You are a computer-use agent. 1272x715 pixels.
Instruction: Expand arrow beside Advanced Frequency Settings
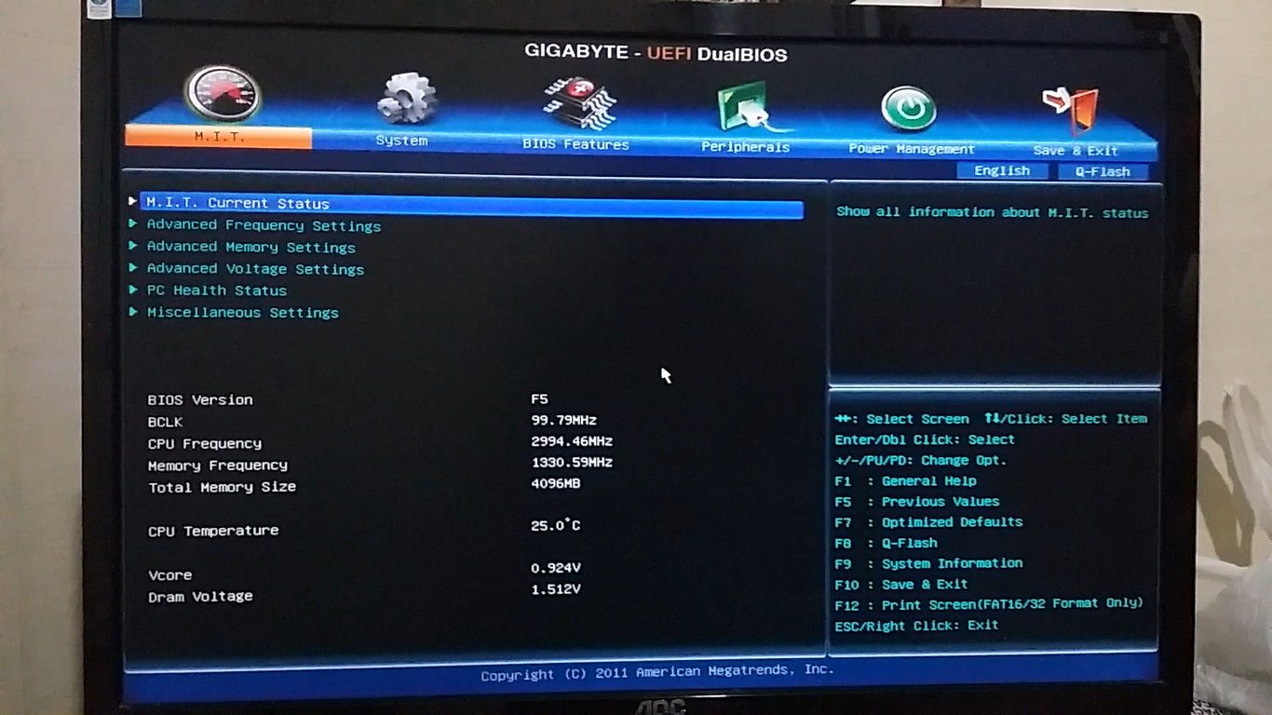tap(133, 223)
